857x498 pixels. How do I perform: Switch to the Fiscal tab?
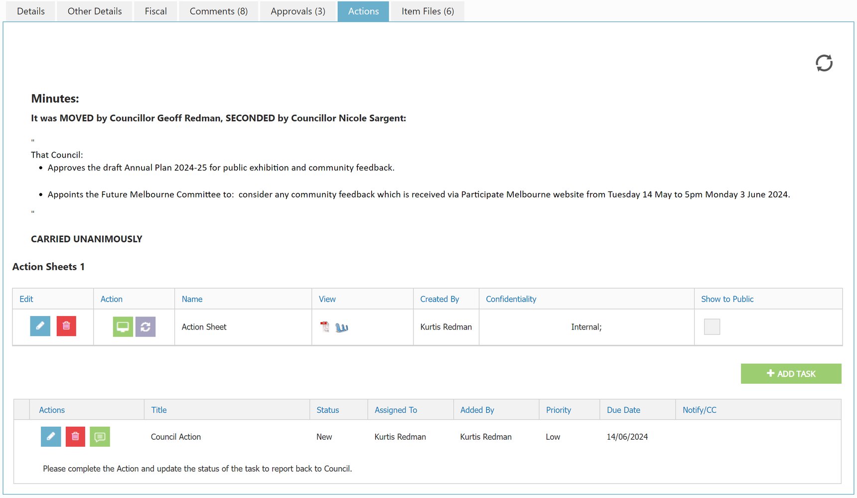coord(155,11)
